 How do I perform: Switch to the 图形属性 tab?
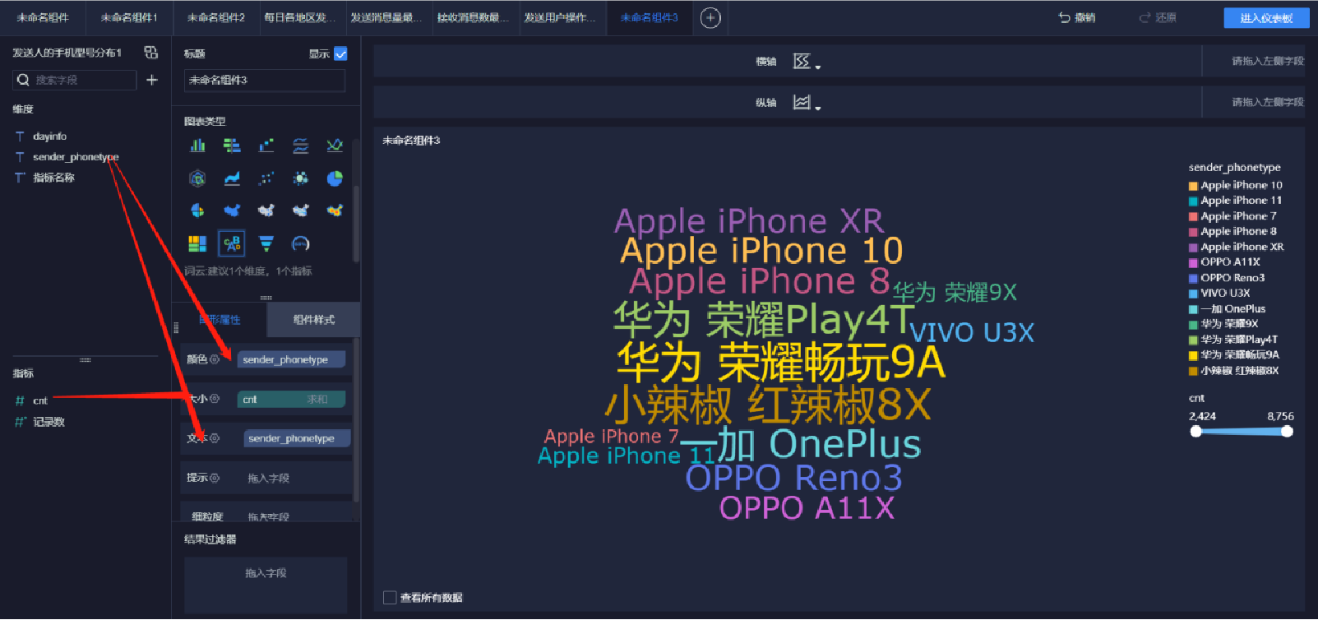tap(220, 320)
